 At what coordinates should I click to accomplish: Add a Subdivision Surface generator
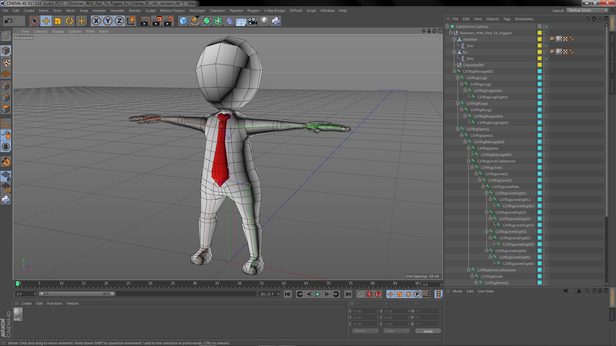pos(207,21)
